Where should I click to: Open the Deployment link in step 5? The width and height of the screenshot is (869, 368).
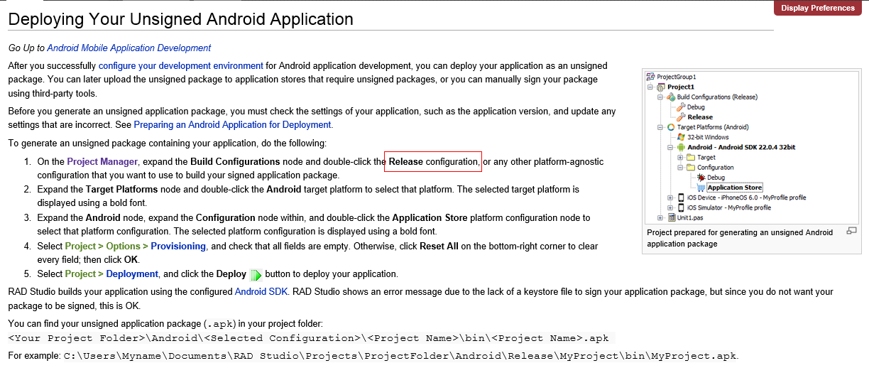click(x=132, y=274)
